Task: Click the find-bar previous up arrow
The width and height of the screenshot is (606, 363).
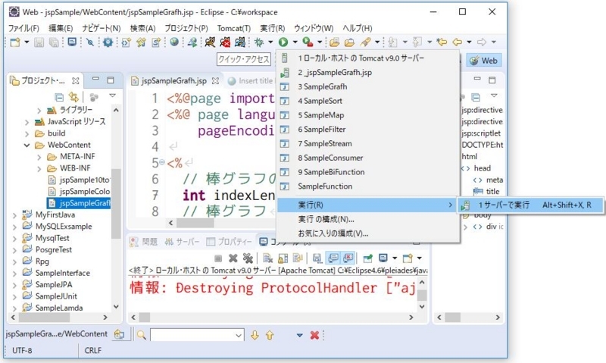Action: [x=270, y=335]
